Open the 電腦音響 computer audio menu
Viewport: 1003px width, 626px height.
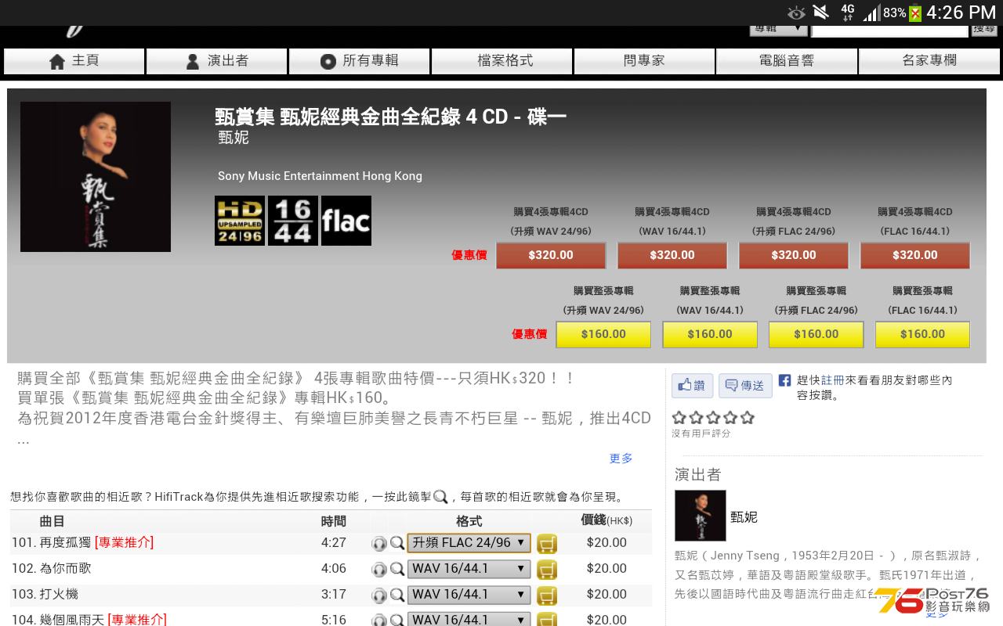click(787, 61)
